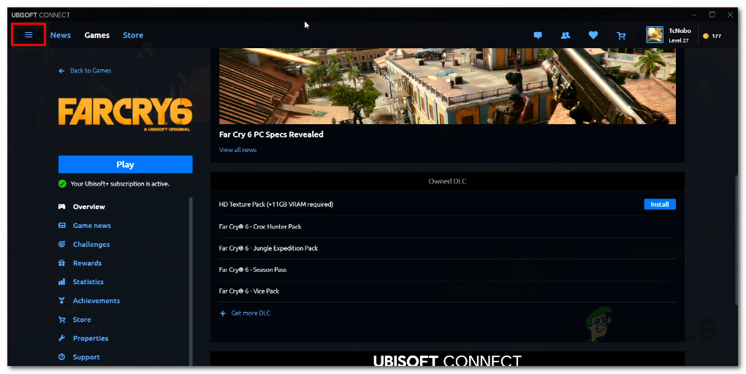Open the shopping cart icon
Screen dimensions: 746x374
pyautogui.click(x=621, y=35)
